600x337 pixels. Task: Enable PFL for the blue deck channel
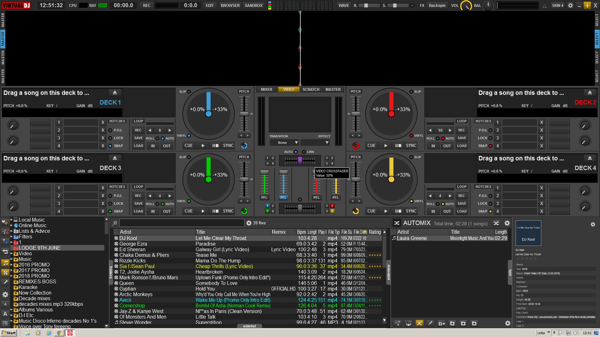[283, 198]
